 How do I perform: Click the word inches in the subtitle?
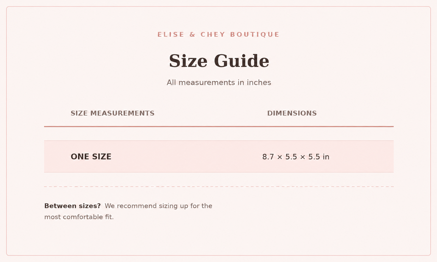pos(259,82)
